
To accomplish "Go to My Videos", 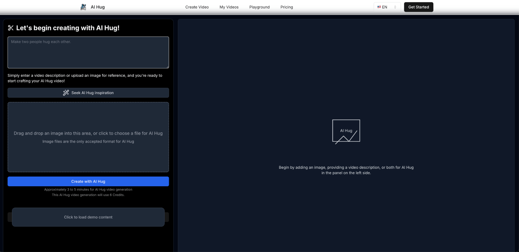I will click(x=229, y=7).
